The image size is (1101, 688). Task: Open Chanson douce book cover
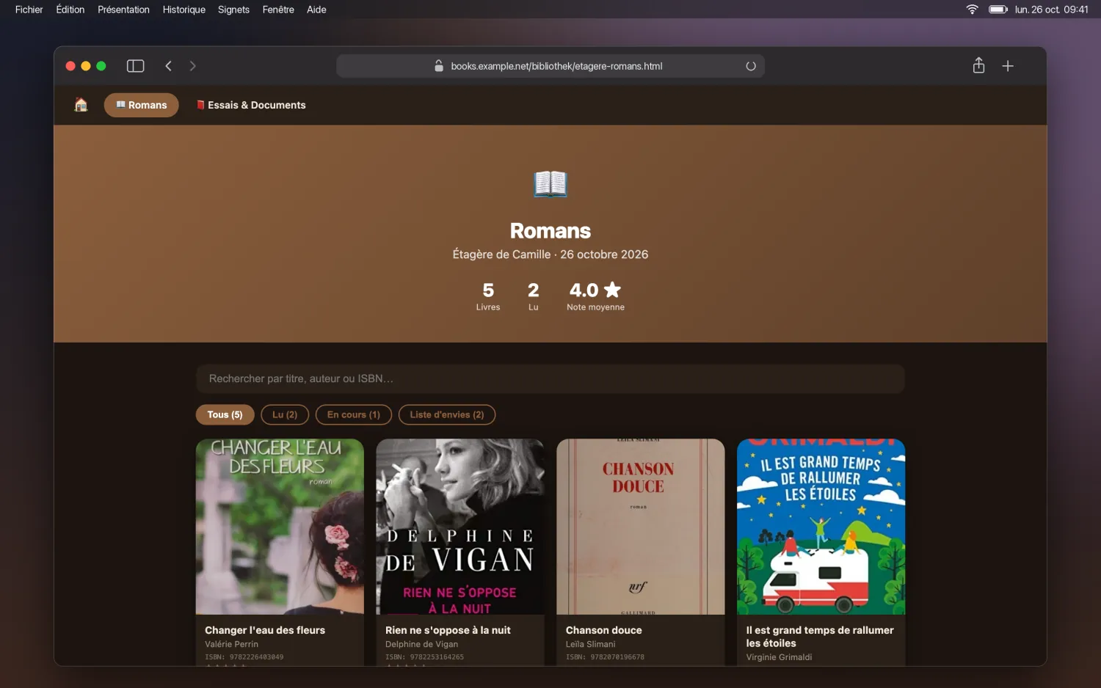(641, 527)
